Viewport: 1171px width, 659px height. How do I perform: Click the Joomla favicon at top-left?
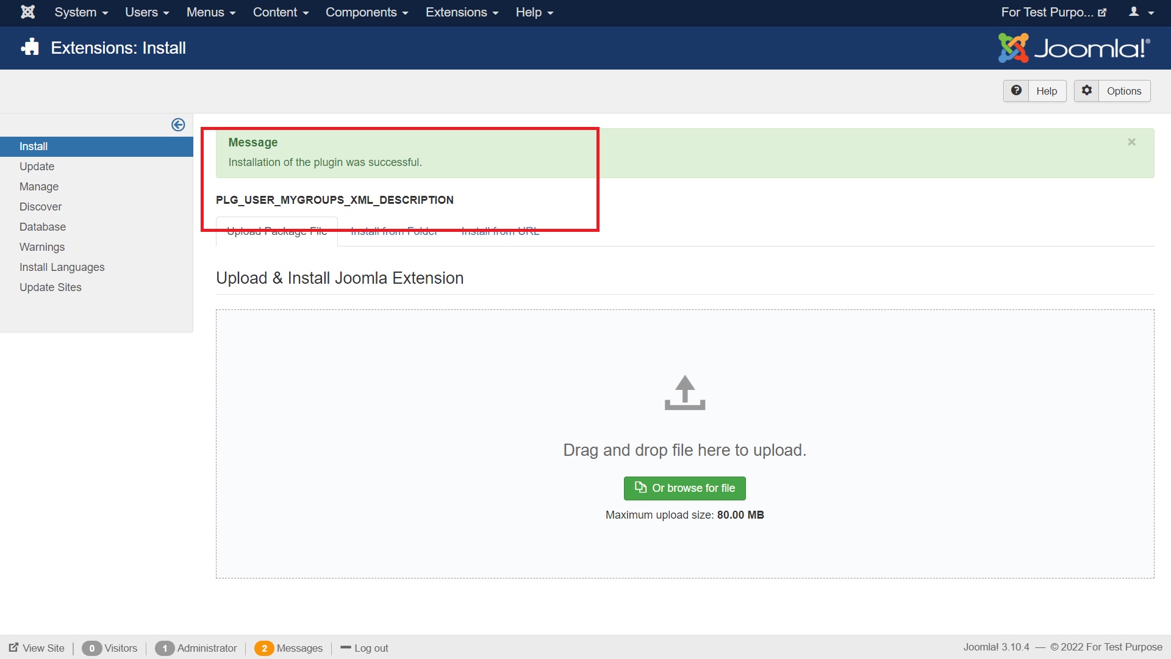pyautogui.click(x=27, y=12)
